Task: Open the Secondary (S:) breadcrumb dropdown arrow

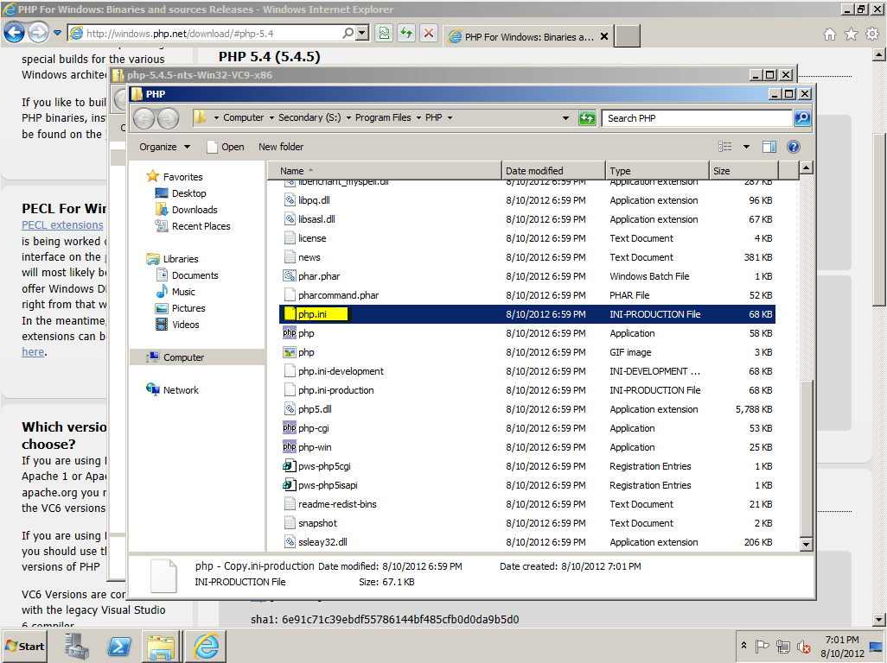Action: [348, 118]
